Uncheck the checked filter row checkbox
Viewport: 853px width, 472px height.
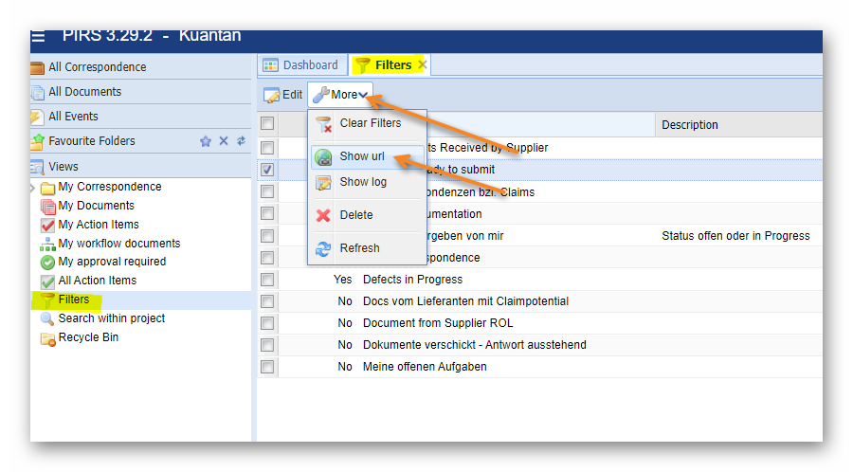267,170
